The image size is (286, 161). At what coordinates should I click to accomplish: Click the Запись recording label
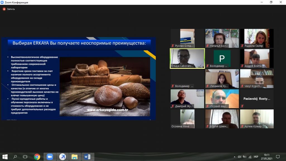tap(11, 9)
